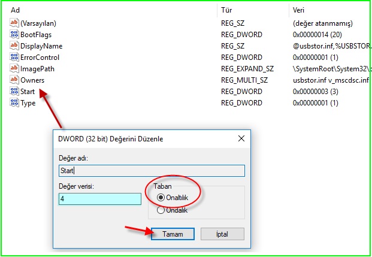Sort by the Veri column header

click(x=298, y=10)
